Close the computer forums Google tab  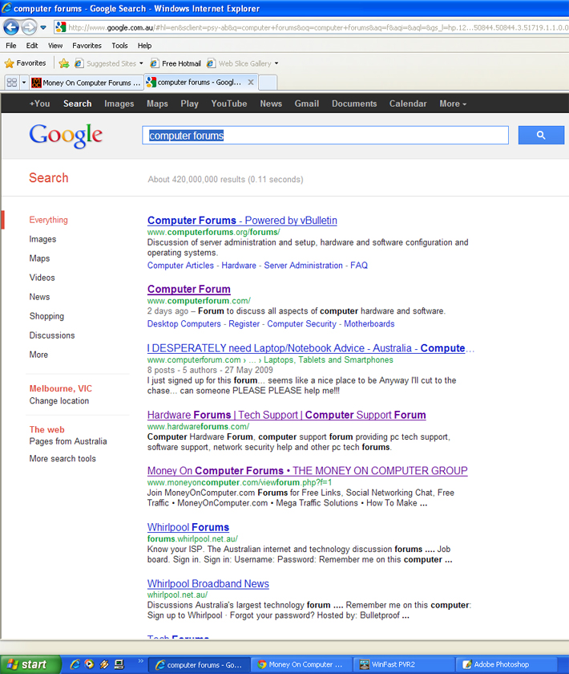[x=251, y=82]
